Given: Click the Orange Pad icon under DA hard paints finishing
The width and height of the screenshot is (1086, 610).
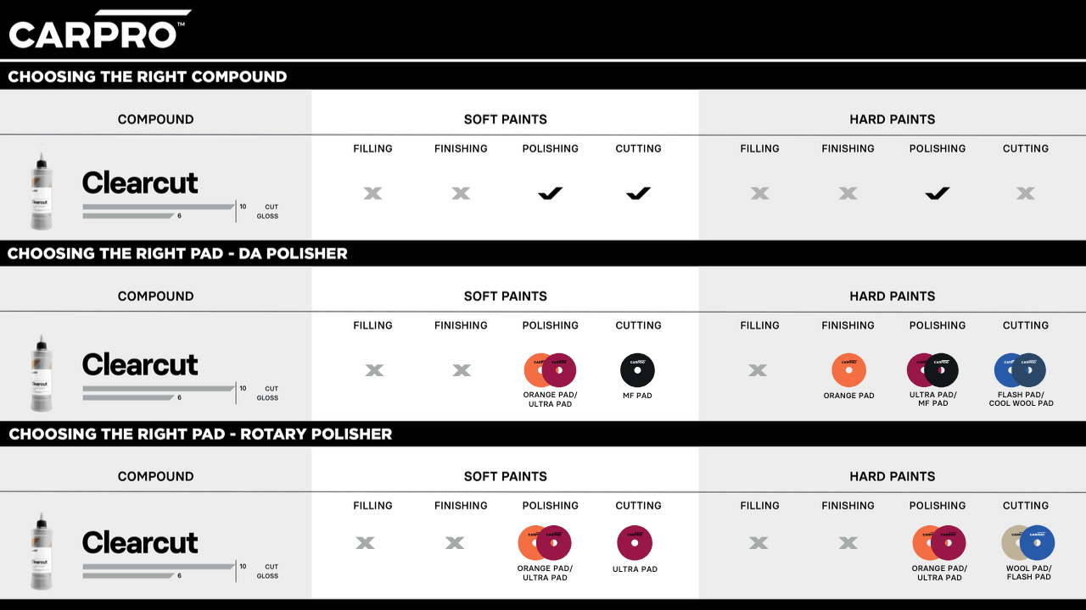Looking at the screenshot, I should click(848, 370).
